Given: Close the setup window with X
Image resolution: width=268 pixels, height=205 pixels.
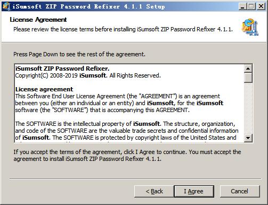Looking at the screenshot, I should 261,6.
